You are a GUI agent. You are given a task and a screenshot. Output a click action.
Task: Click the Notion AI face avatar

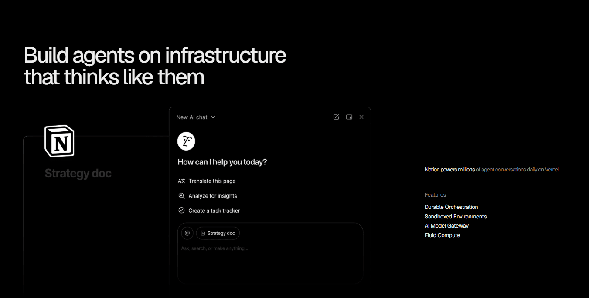186,141
